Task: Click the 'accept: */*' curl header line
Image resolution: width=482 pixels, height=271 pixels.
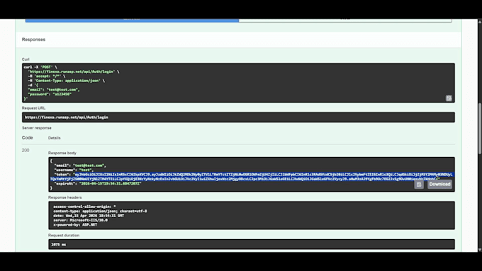Action: (x=47, y=76)
